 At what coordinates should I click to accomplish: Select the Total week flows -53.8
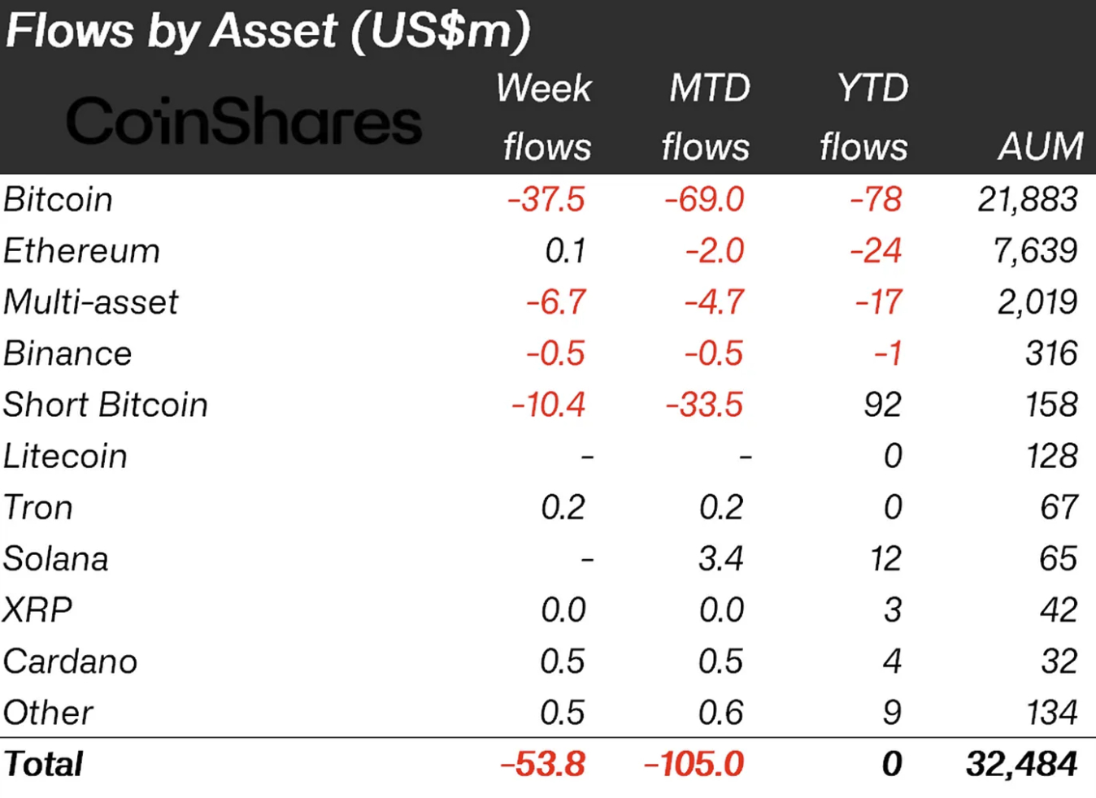tap(543, 764)
